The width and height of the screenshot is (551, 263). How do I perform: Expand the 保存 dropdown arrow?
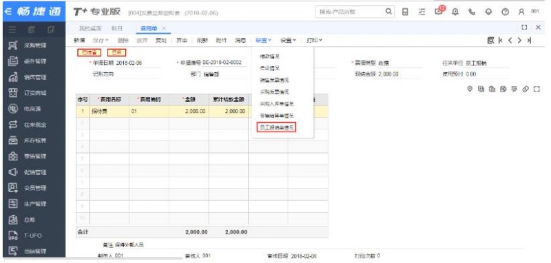(107, 41)
